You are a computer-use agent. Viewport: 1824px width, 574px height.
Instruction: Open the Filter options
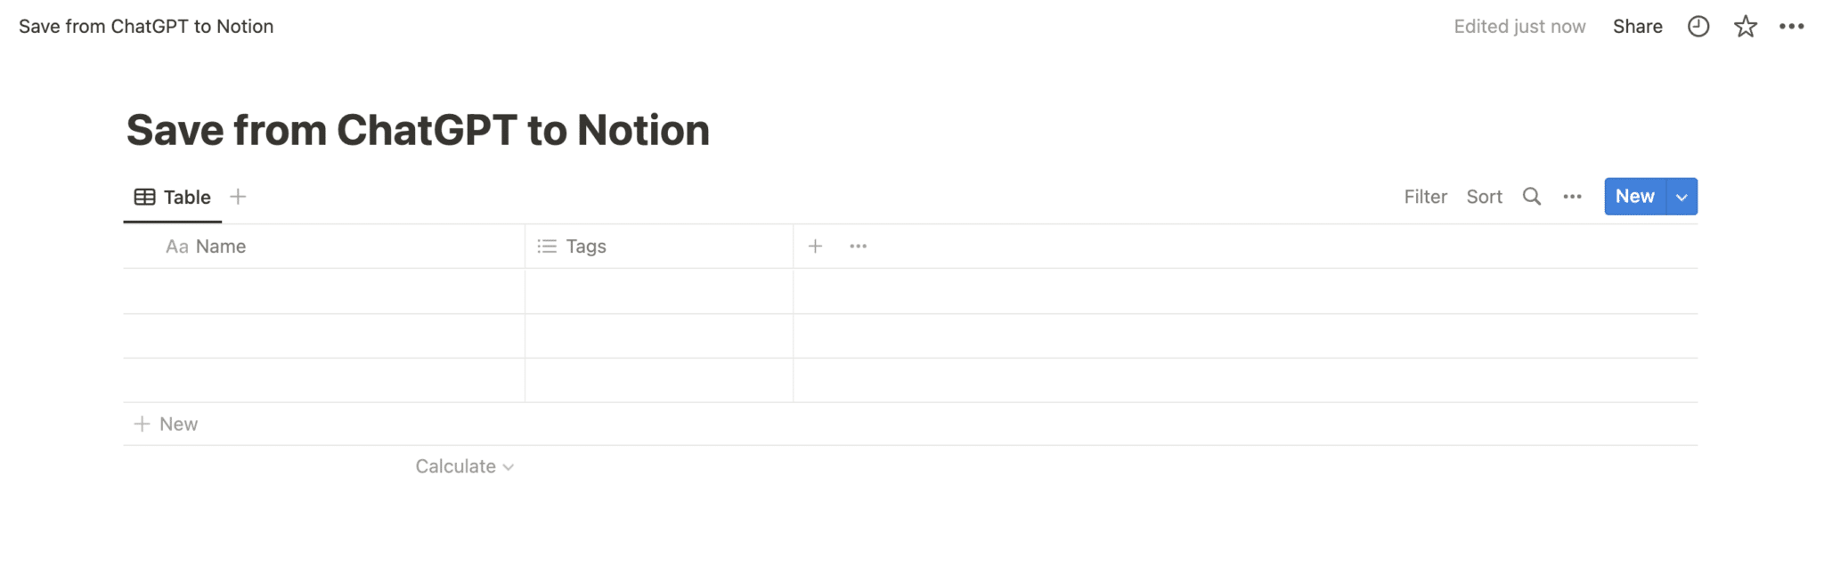point(1425,196)
